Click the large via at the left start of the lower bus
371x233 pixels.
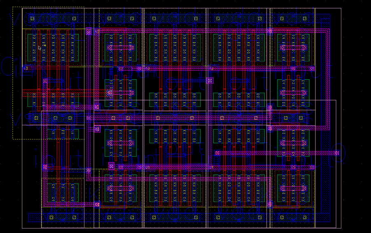(x=111, y=166)
